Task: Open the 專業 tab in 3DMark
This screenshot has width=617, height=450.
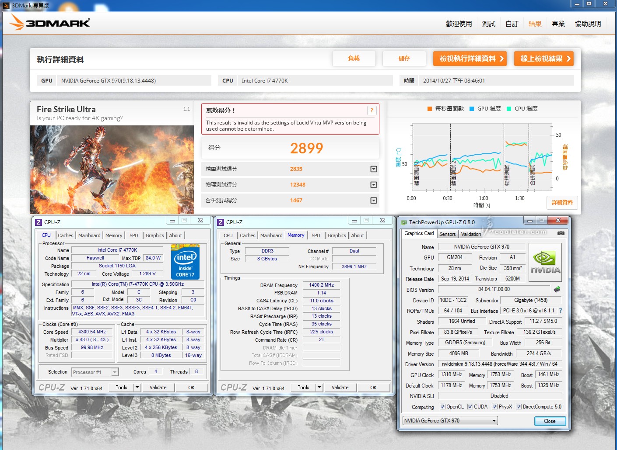Action: pos(558,24)
